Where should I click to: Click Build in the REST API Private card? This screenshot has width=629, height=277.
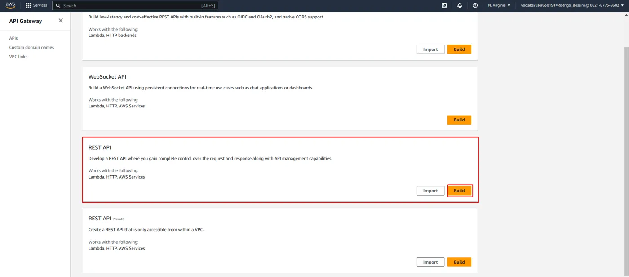click(459, 262)
